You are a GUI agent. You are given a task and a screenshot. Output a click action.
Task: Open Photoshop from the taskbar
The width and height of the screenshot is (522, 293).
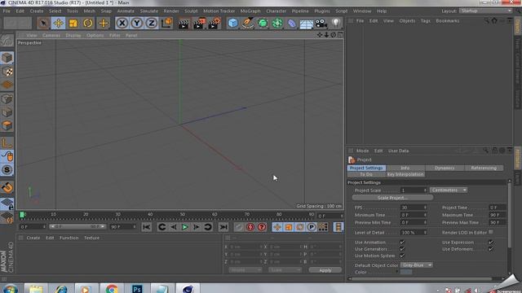pos(137,289)
